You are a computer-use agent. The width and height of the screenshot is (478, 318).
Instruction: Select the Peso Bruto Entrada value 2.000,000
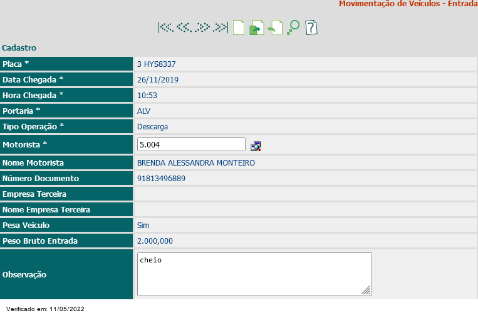(155, 241)
